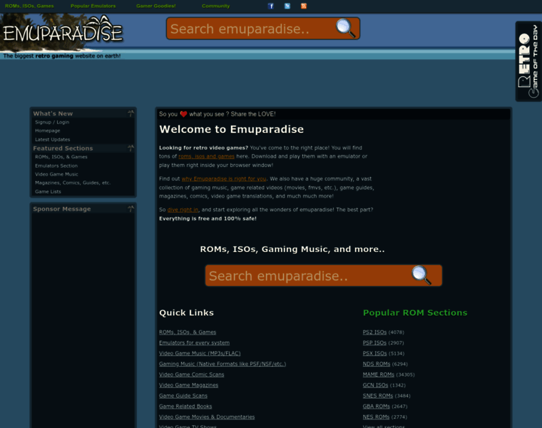Open Game Lists sidebar link

coord(48,191)
